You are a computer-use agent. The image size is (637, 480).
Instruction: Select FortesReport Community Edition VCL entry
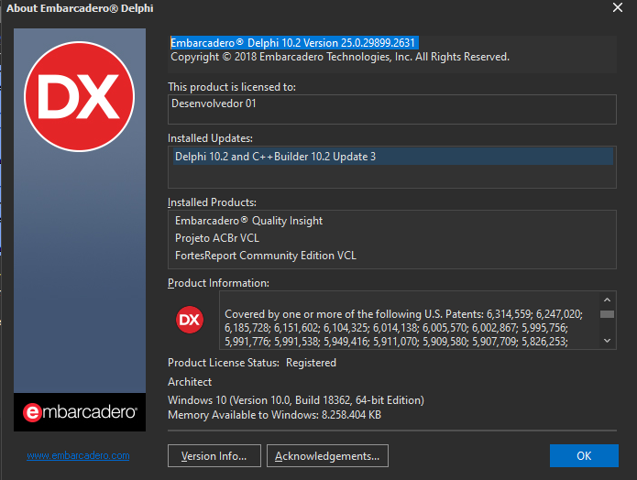coord(266,256)
